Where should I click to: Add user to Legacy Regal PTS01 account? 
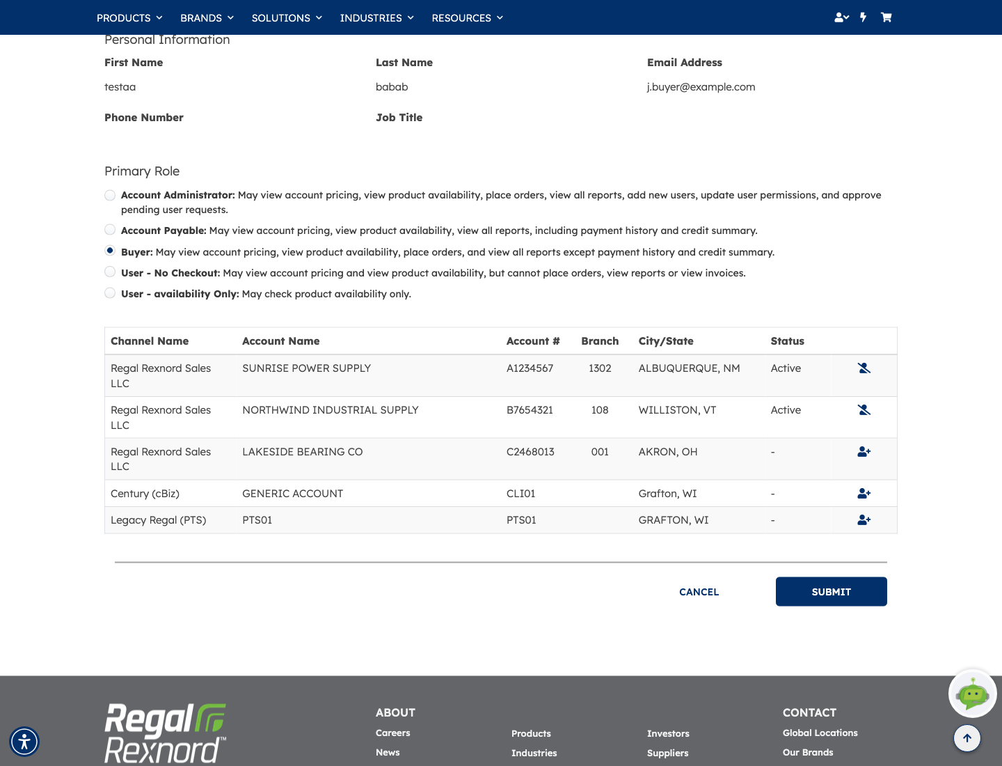click(864, 519)
